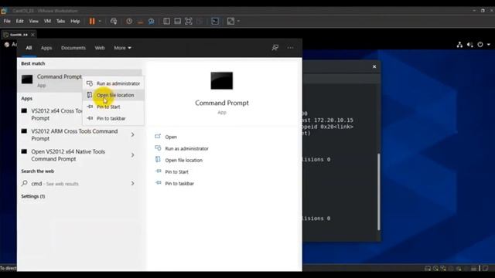Open the VMware Edit menu

point(19,21)
